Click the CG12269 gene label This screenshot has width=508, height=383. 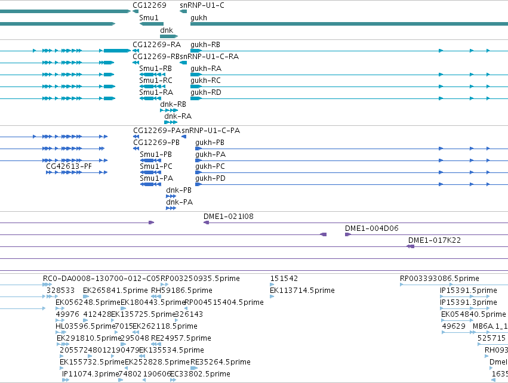point(149,5)
